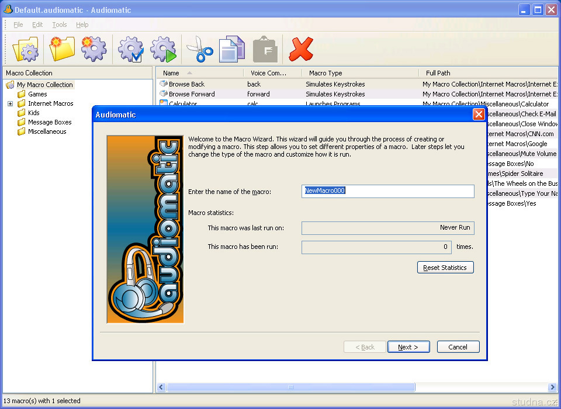The height and width of the screenshot is (409, 561).
Task: Click the open collection folder-gear toolbar icon
Action: 25,50
